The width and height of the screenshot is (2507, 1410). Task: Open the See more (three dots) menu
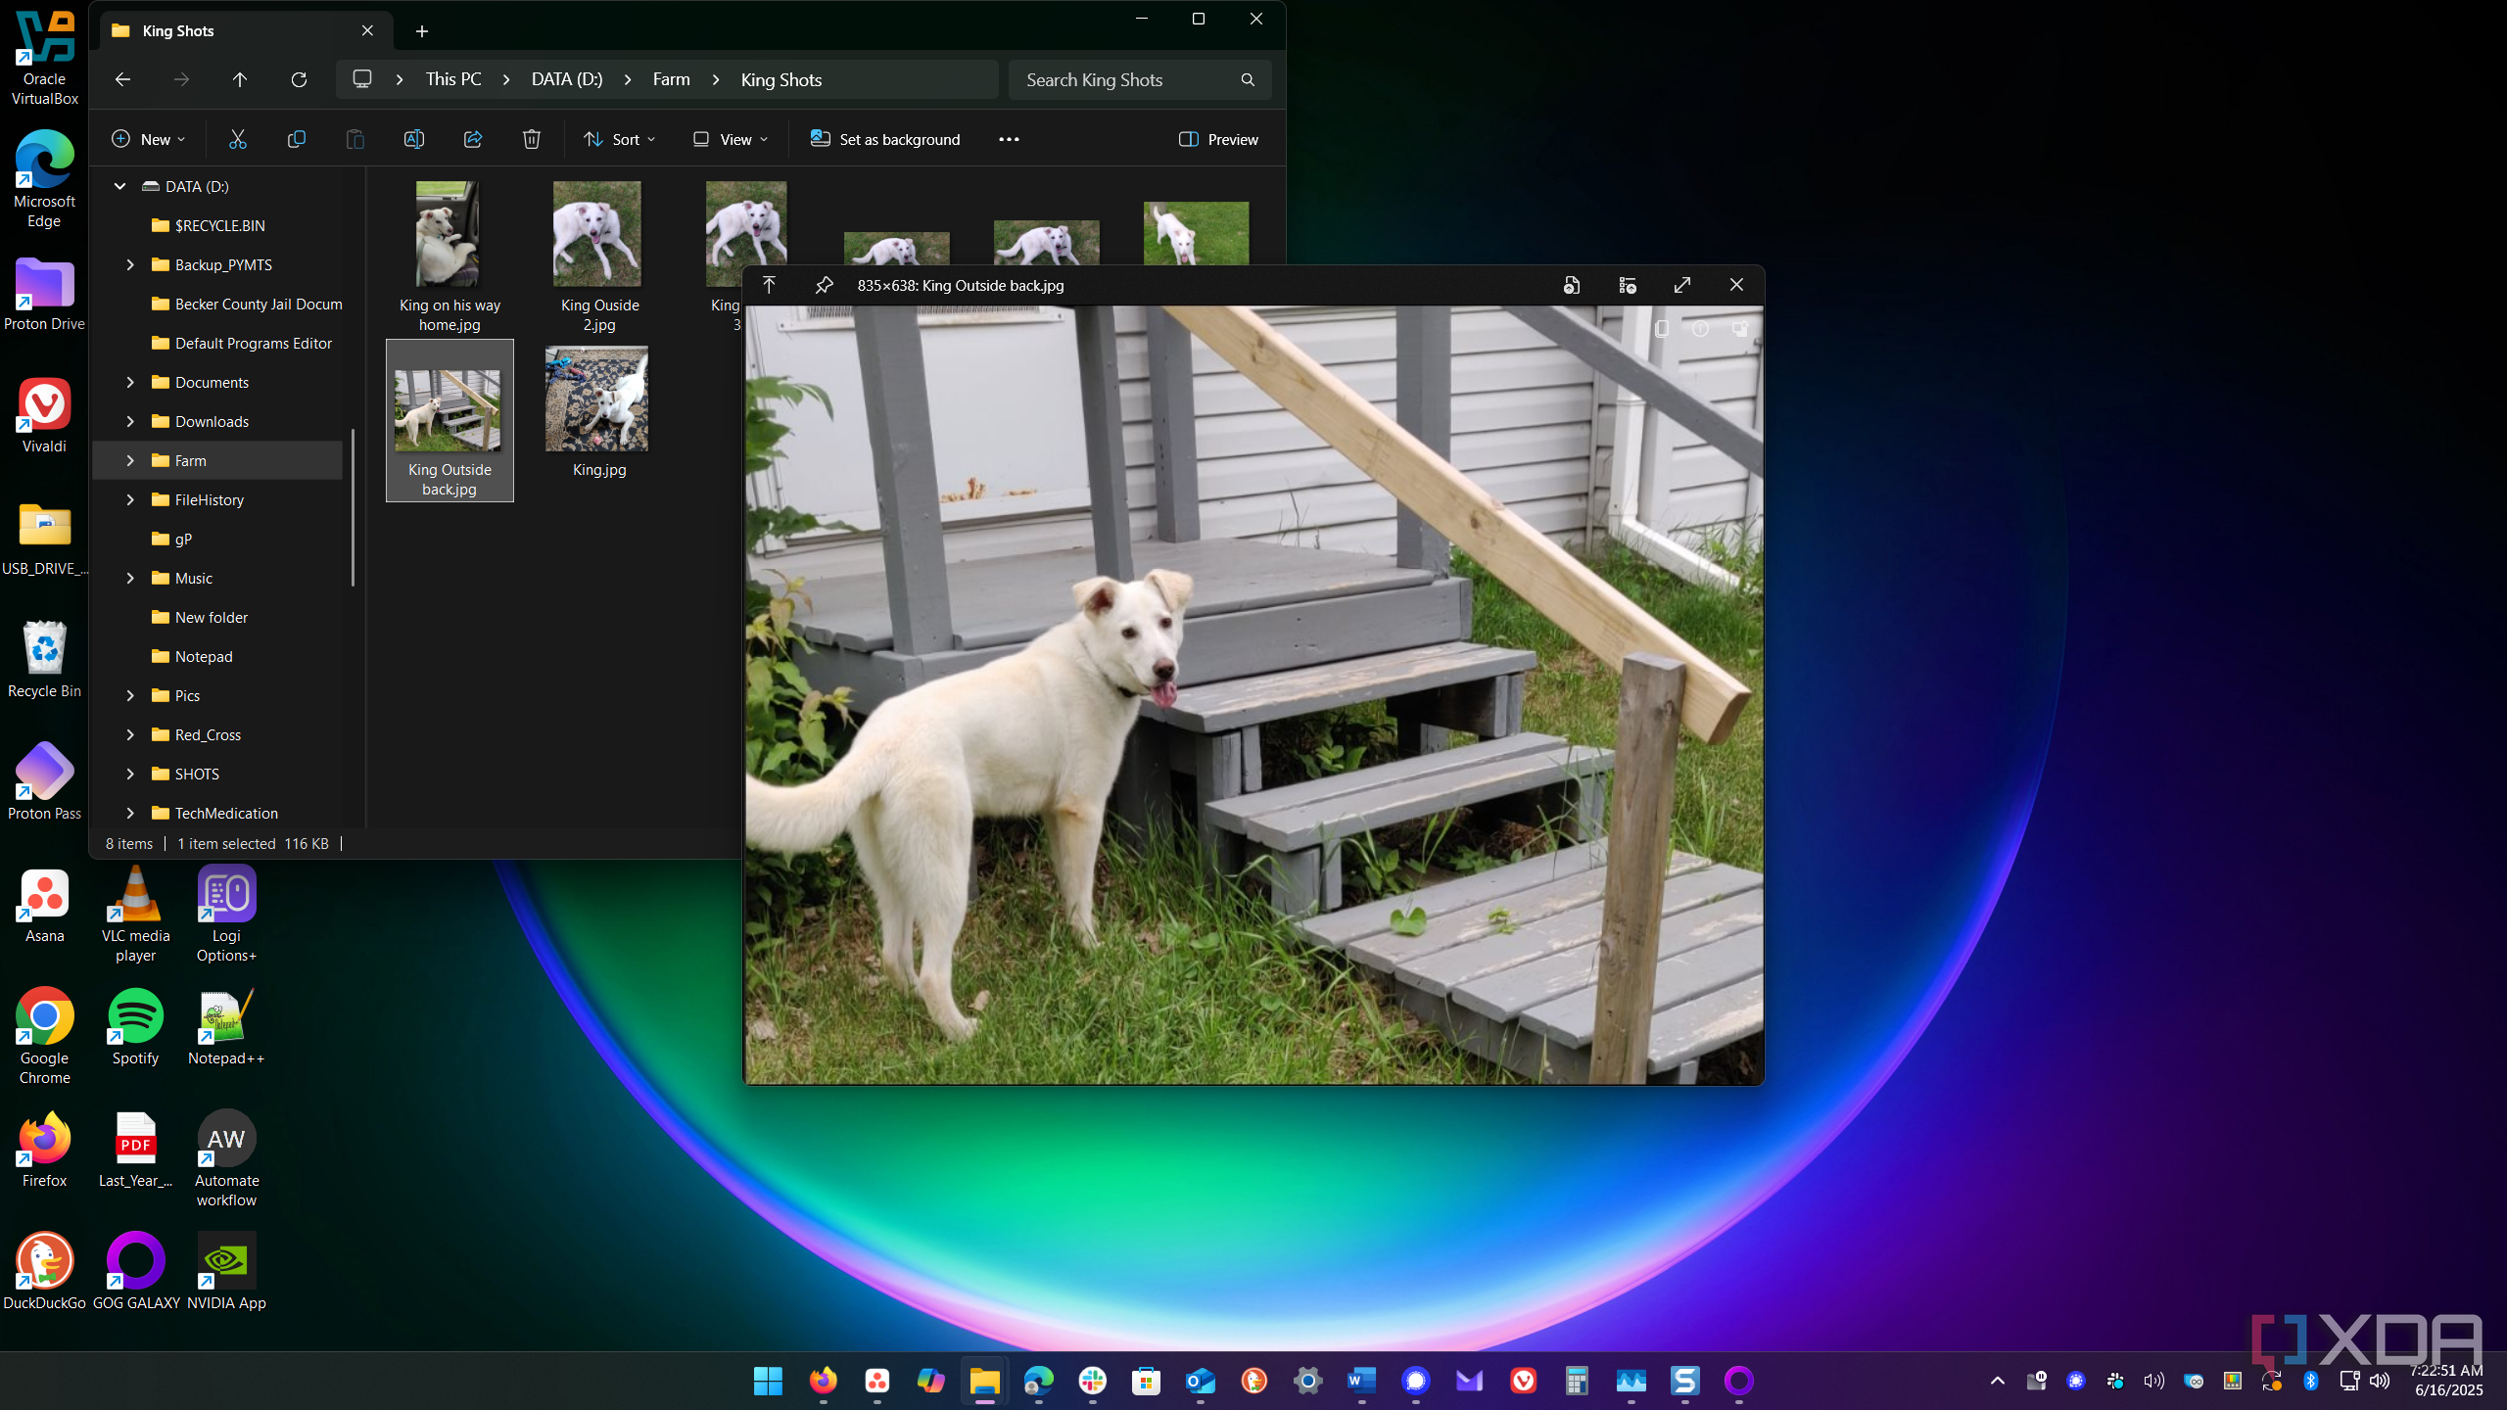click(x=1009, y=139)
